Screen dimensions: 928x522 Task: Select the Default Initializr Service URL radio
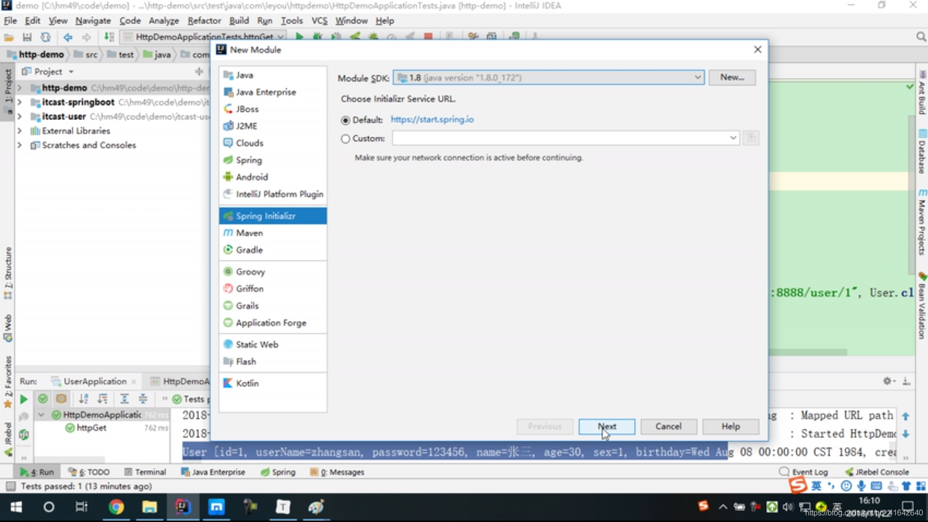[346, 119]
